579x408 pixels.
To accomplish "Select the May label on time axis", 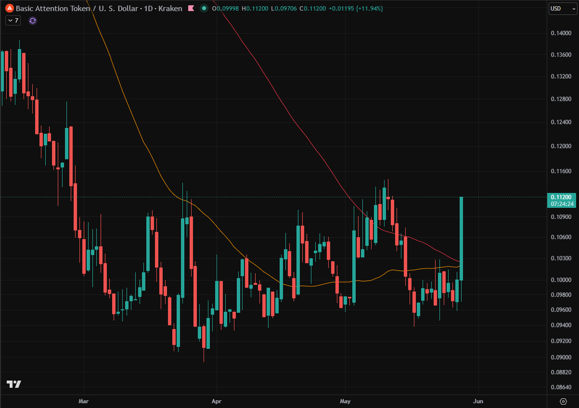I will click(x=345, y=401).
